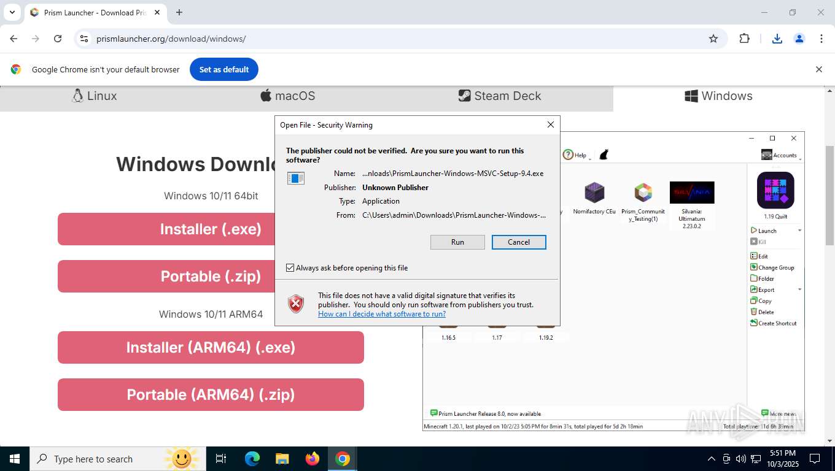Click the Silvania: Ultimatum instance thumbnail
Viewport: 835px width, 471px height.
(x=692, y=193)
